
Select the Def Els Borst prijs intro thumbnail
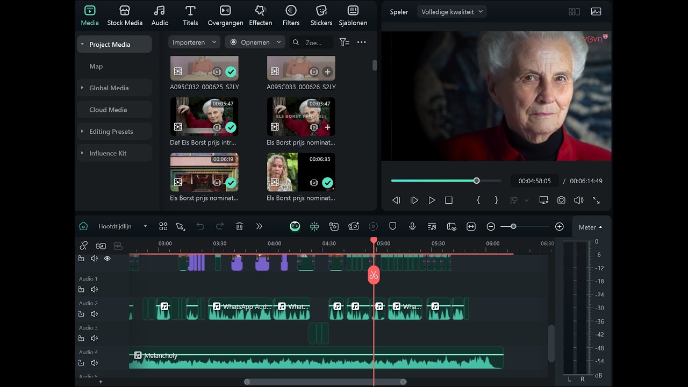click(x=204, y=117)
